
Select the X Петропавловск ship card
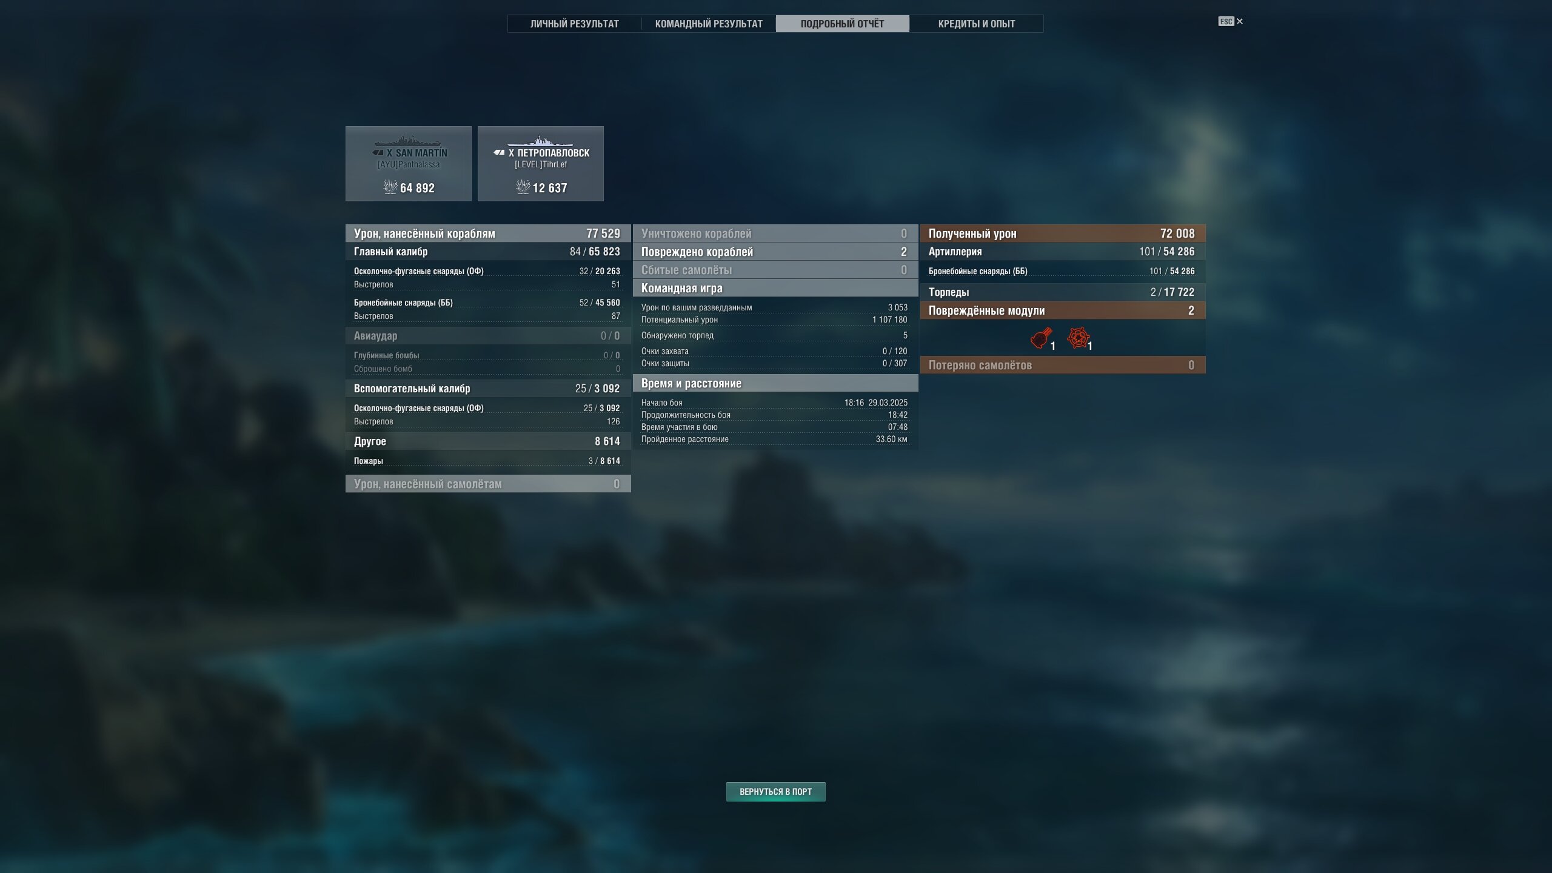click(541, 164)
